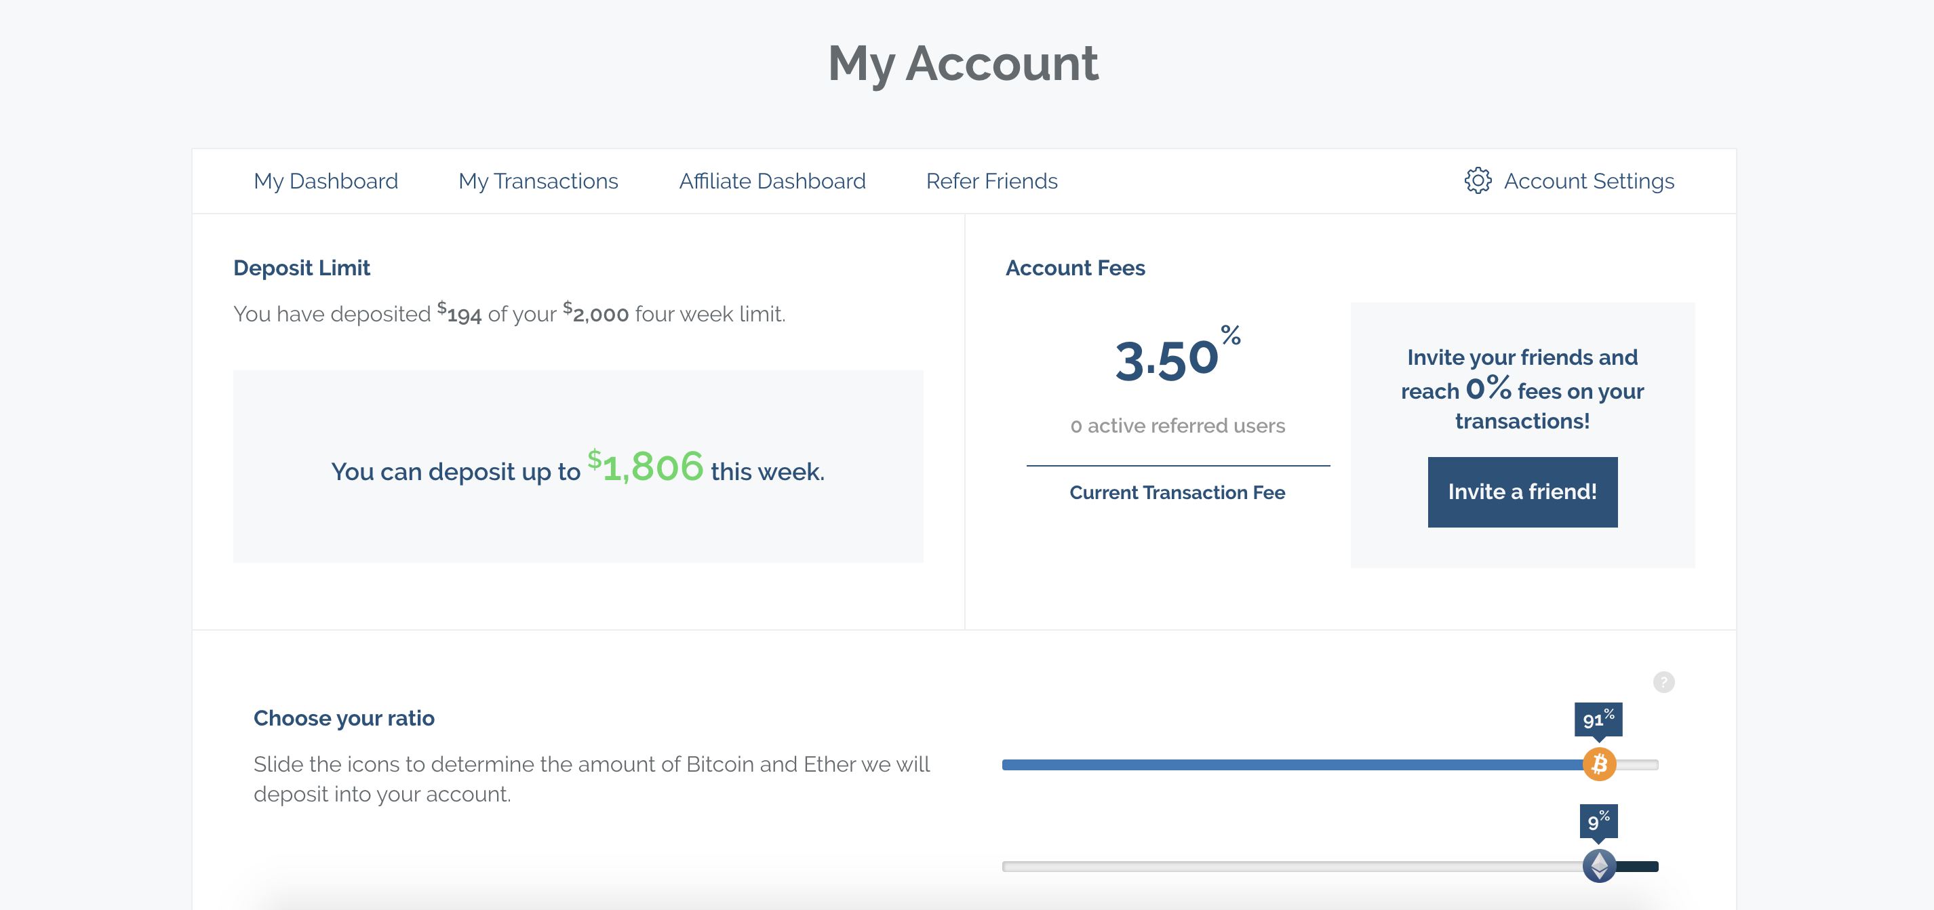Image resolution: width=1934 pixels, height=910 pixels.
Task: Click the 91% Bitcoin ratio tooltip
Action: (x=1598, y=719)
